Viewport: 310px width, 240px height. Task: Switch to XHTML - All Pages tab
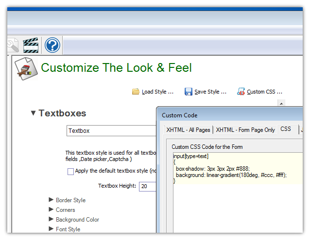pyautogui.click(x=188, y=130)
